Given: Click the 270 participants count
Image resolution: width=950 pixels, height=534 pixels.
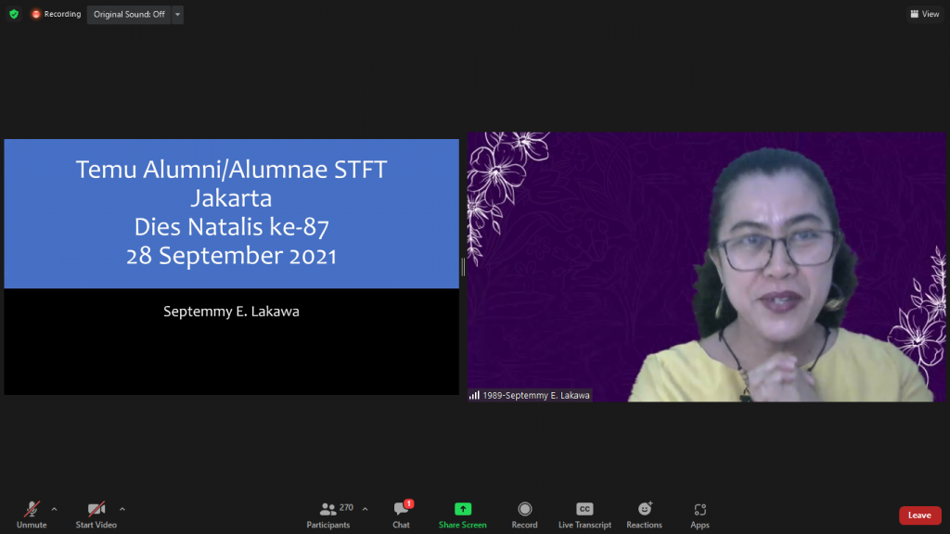Looking at the screenshot, I should point(346,507).
